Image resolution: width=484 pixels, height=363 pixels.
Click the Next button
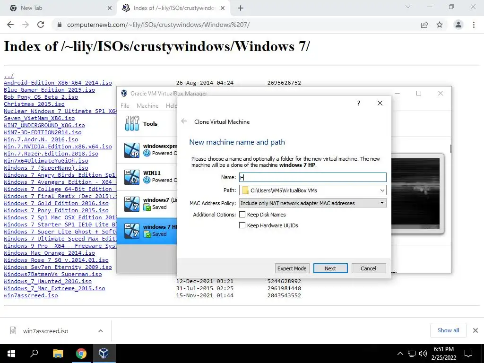pos(330,268)
